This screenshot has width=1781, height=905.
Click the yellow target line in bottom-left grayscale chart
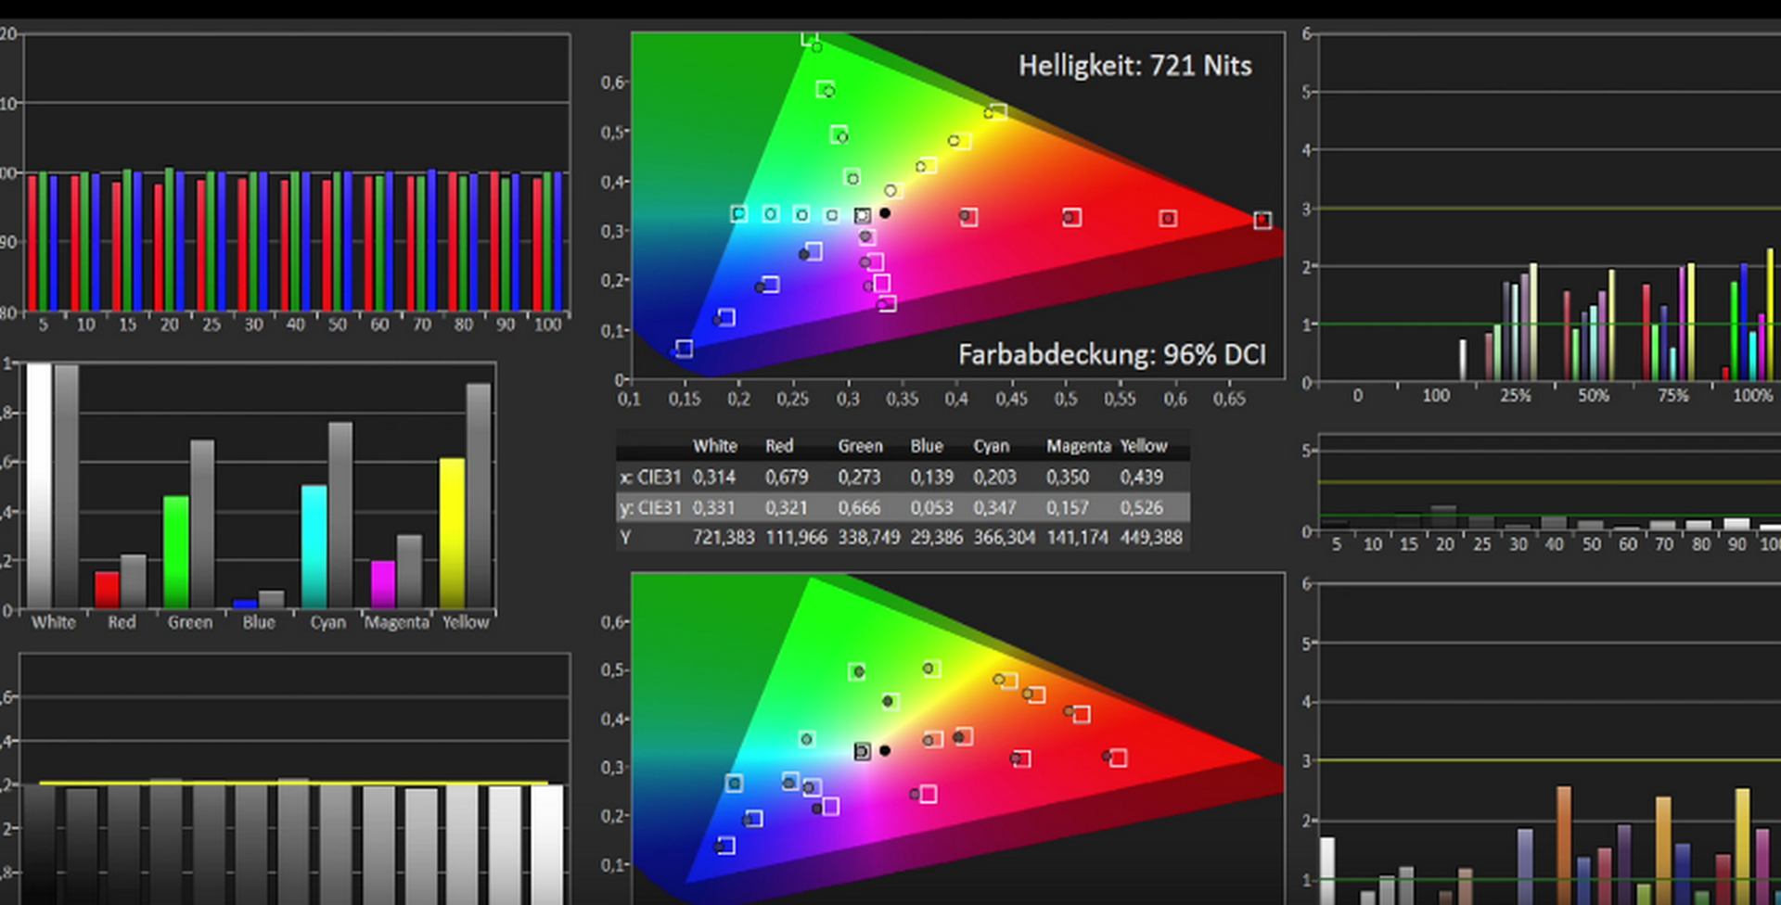293,784
